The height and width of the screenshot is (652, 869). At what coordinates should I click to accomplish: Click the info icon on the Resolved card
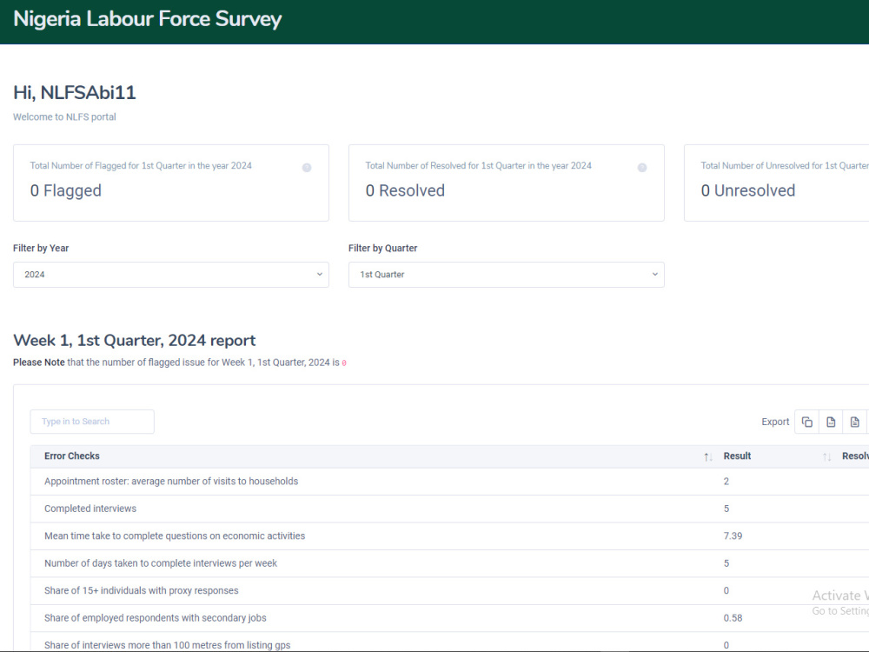(x=642, y=168)
